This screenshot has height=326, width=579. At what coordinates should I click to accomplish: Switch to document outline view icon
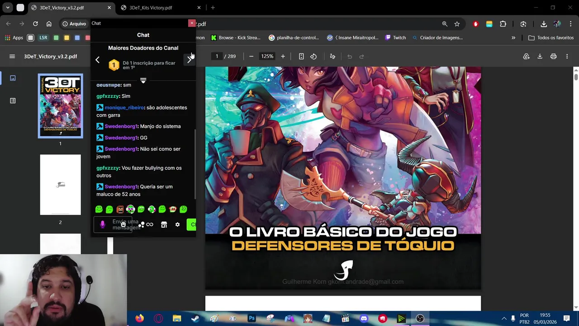click(13, 101)
